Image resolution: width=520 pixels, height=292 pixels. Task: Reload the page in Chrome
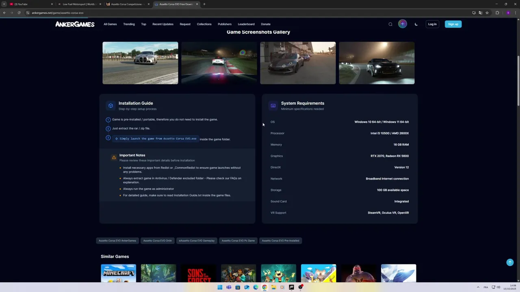(x=19, y=13)
